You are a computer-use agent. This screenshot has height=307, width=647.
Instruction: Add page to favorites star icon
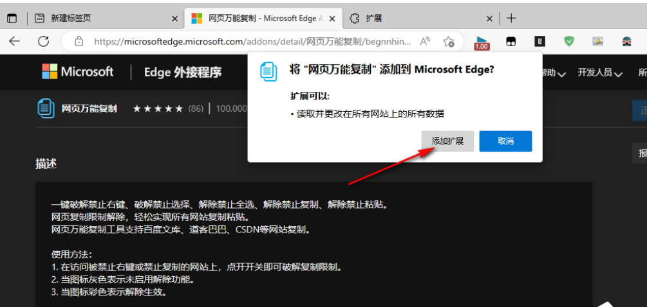click(x=449, y=41)
